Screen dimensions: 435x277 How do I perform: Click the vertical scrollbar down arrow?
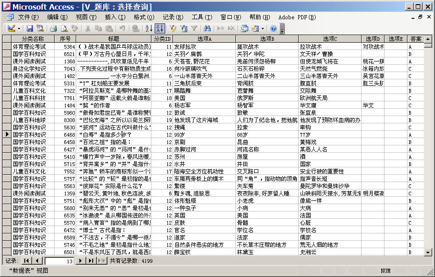pos(428,252)
